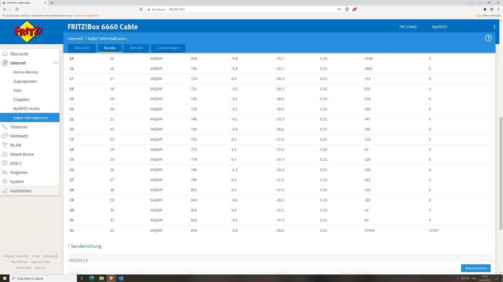Click the Aktualisieren button

pyautogui.click(x=476, y=268)
